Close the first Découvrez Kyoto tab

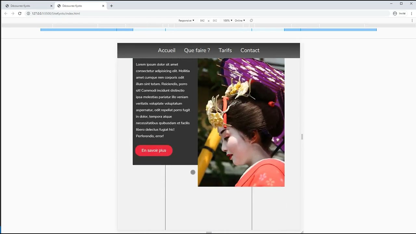click(51, 6)
